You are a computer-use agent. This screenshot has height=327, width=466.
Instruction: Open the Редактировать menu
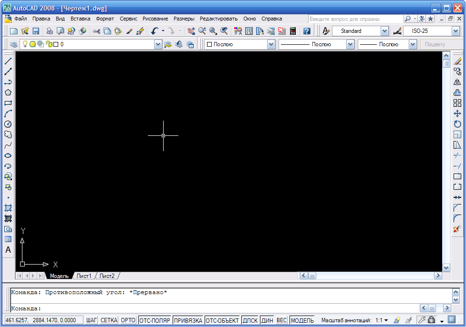pos(219,19)
